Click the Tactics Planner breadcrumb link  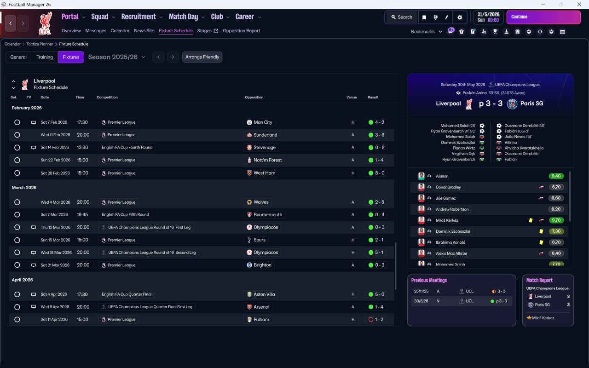40,44
